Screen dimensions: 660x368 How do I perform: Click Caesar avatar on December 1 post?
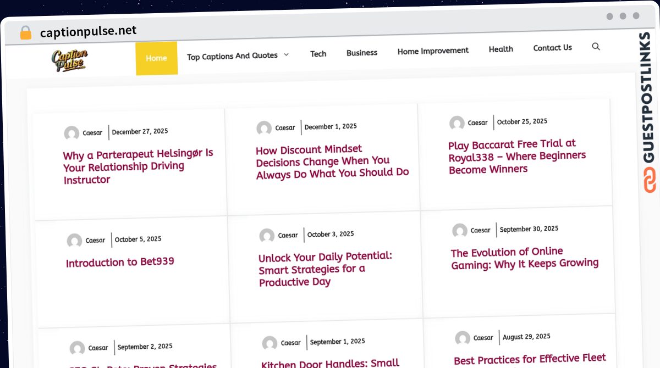[264, 129]
